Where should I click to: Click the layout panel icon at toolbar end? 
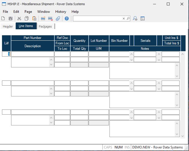[143, 18]
